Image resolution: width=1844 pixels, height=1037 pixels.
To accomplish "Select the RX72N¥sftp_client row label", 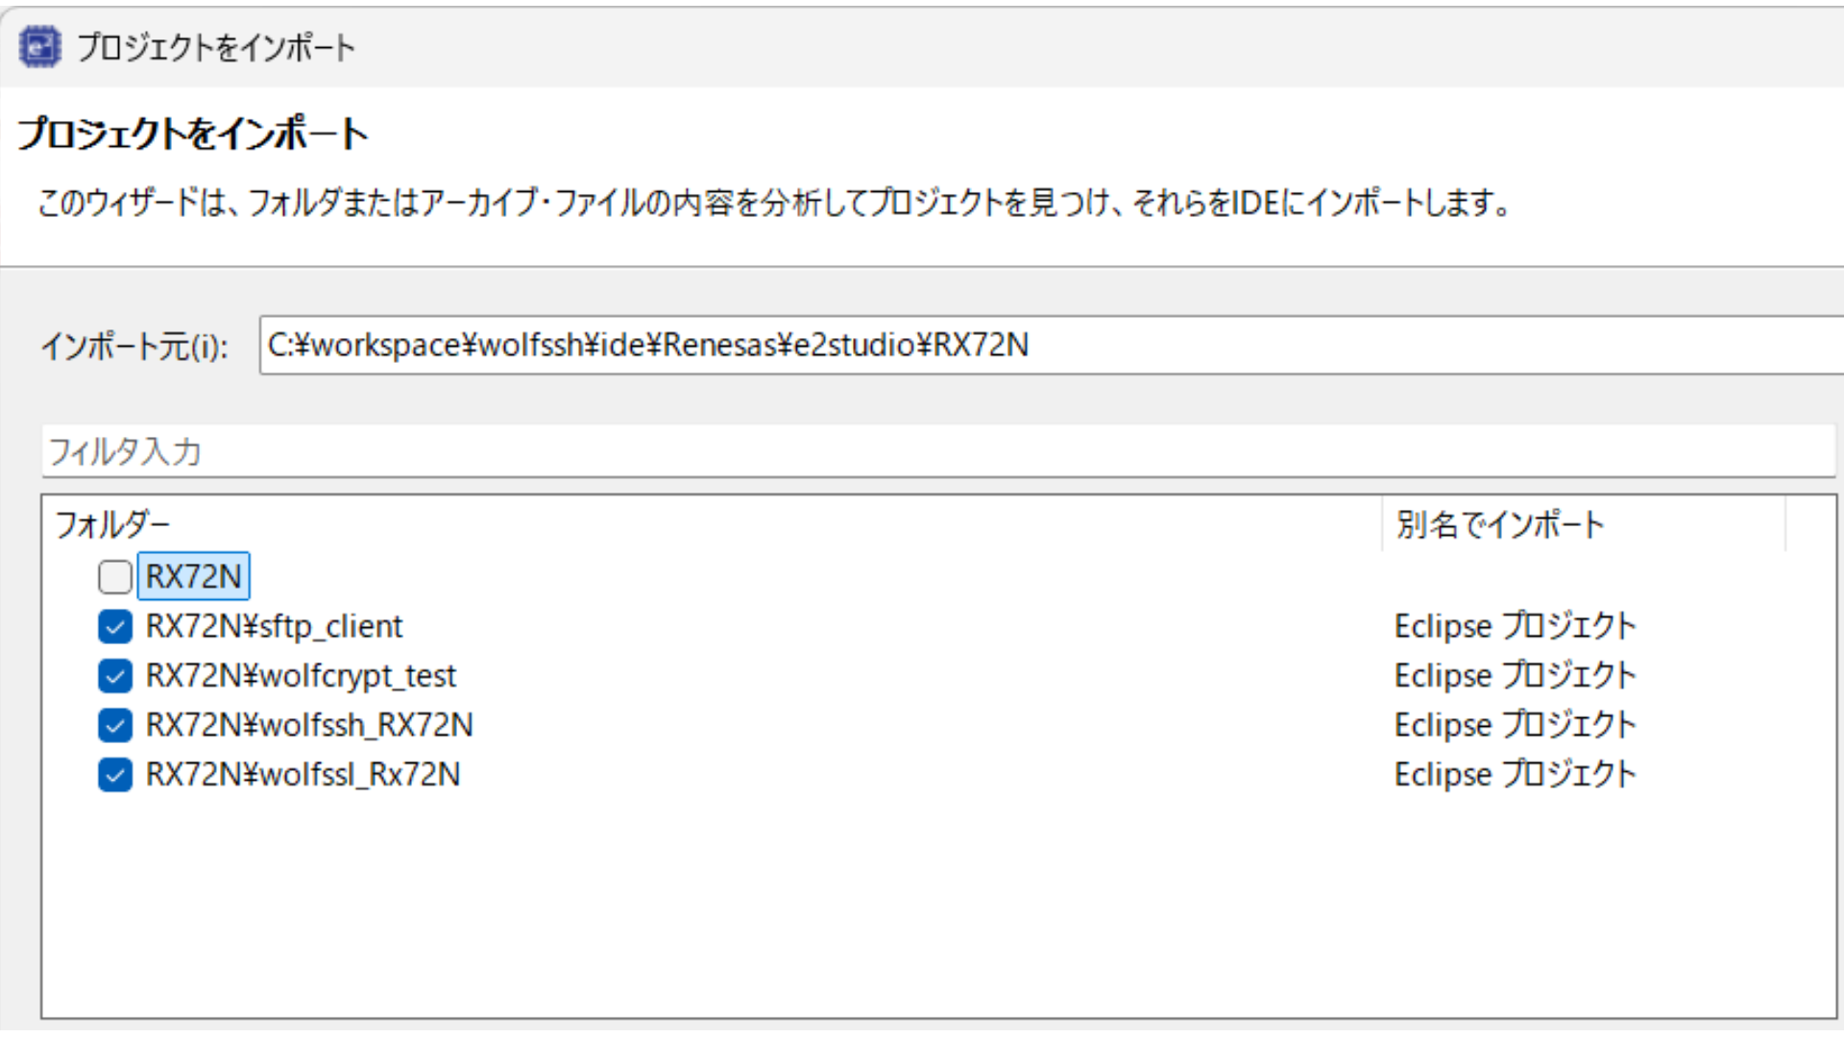I will 274,627.
